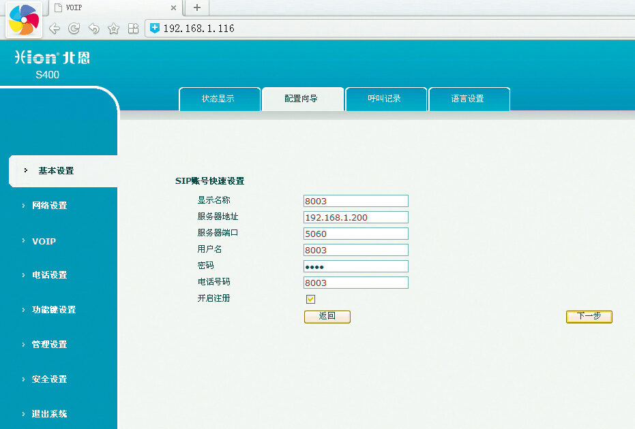Click 退出系统 to log out

(49, 414)
